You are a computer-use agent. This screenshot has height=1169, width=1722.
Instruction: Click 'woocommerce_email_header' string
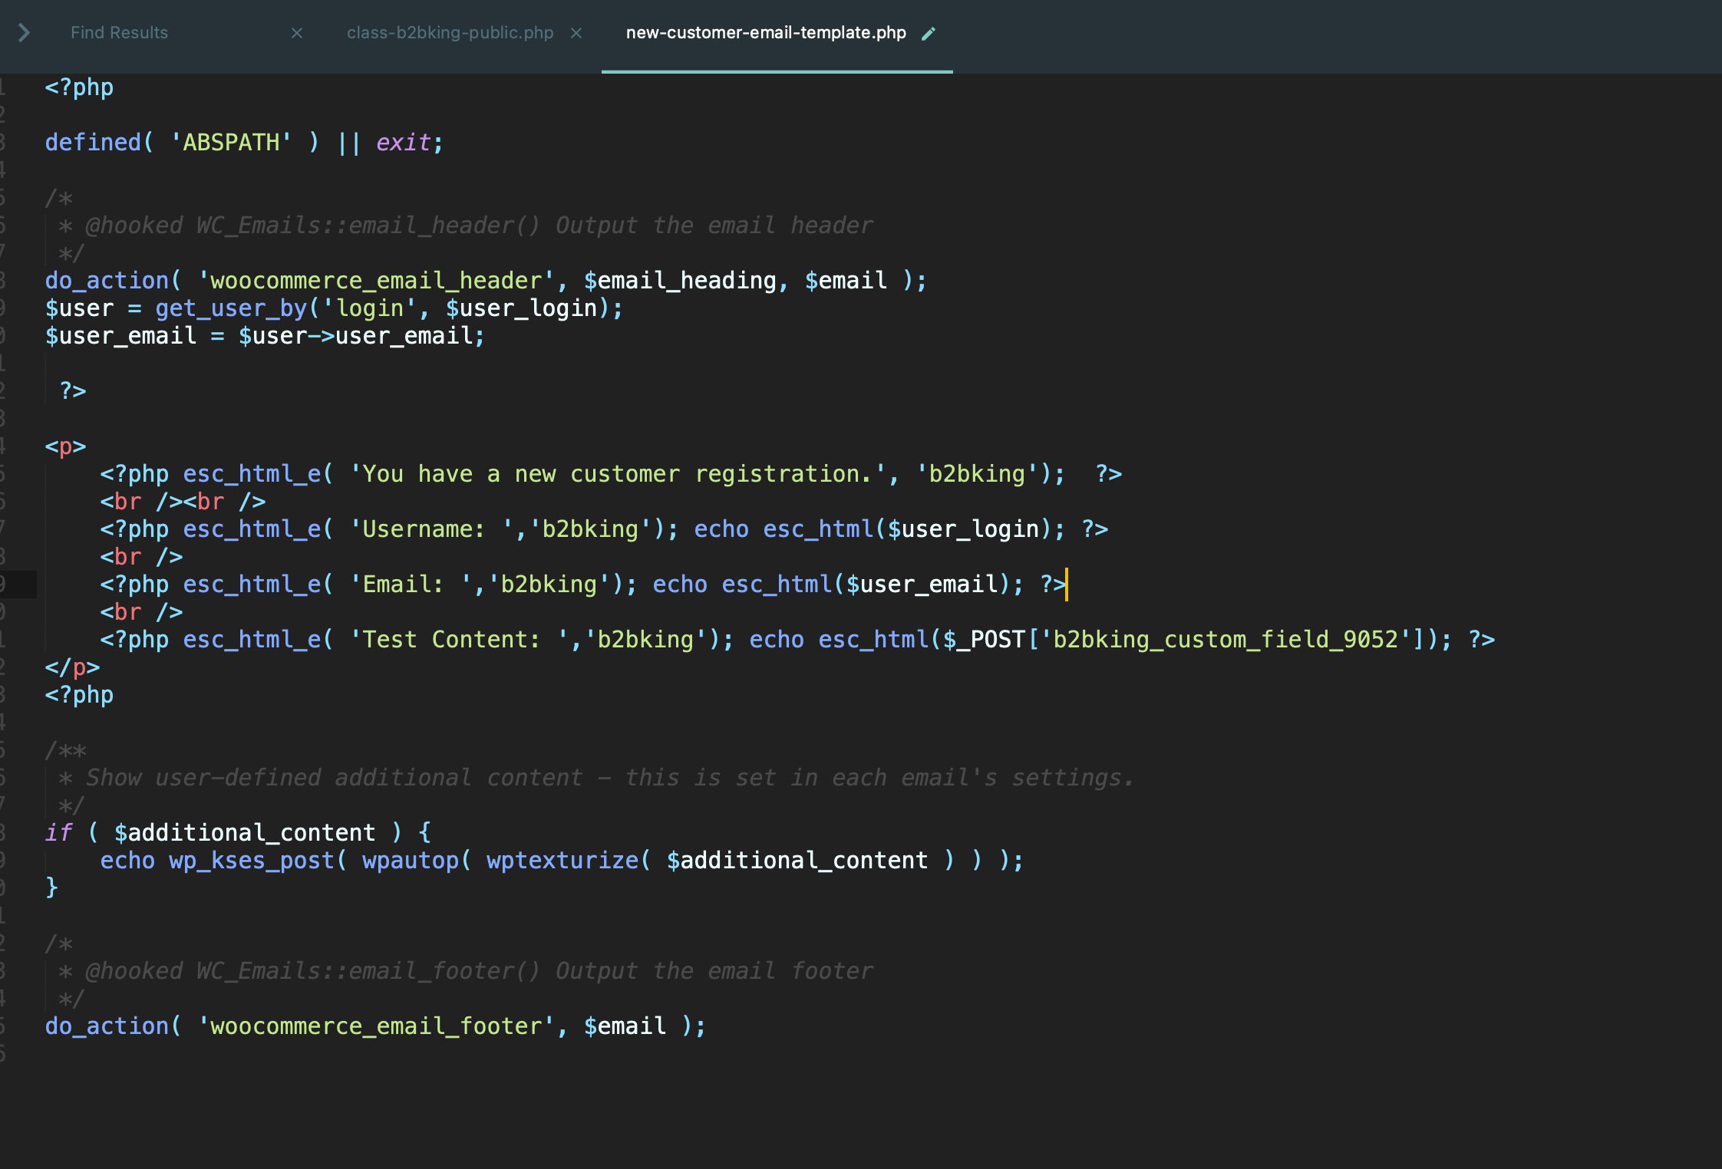pos(376,281)
